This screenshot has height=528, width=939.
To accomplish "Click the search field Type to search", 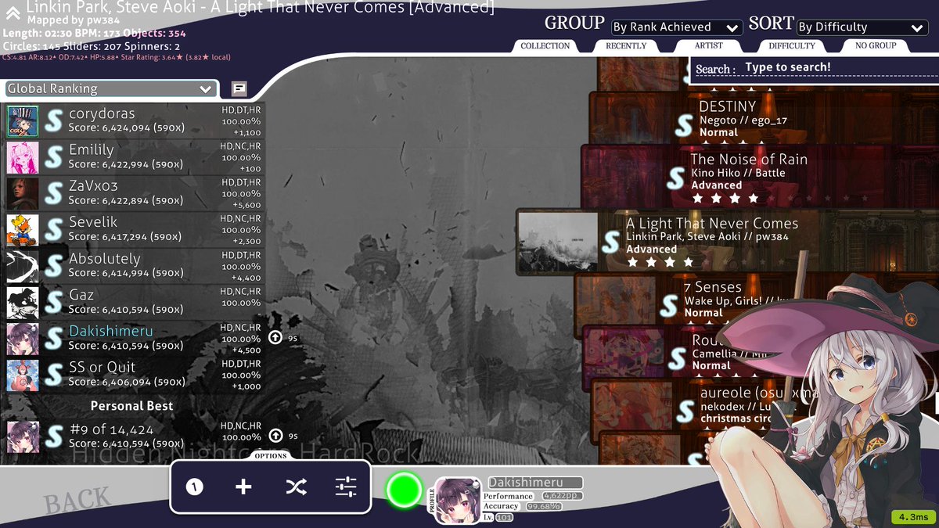I will click(815, 68).
